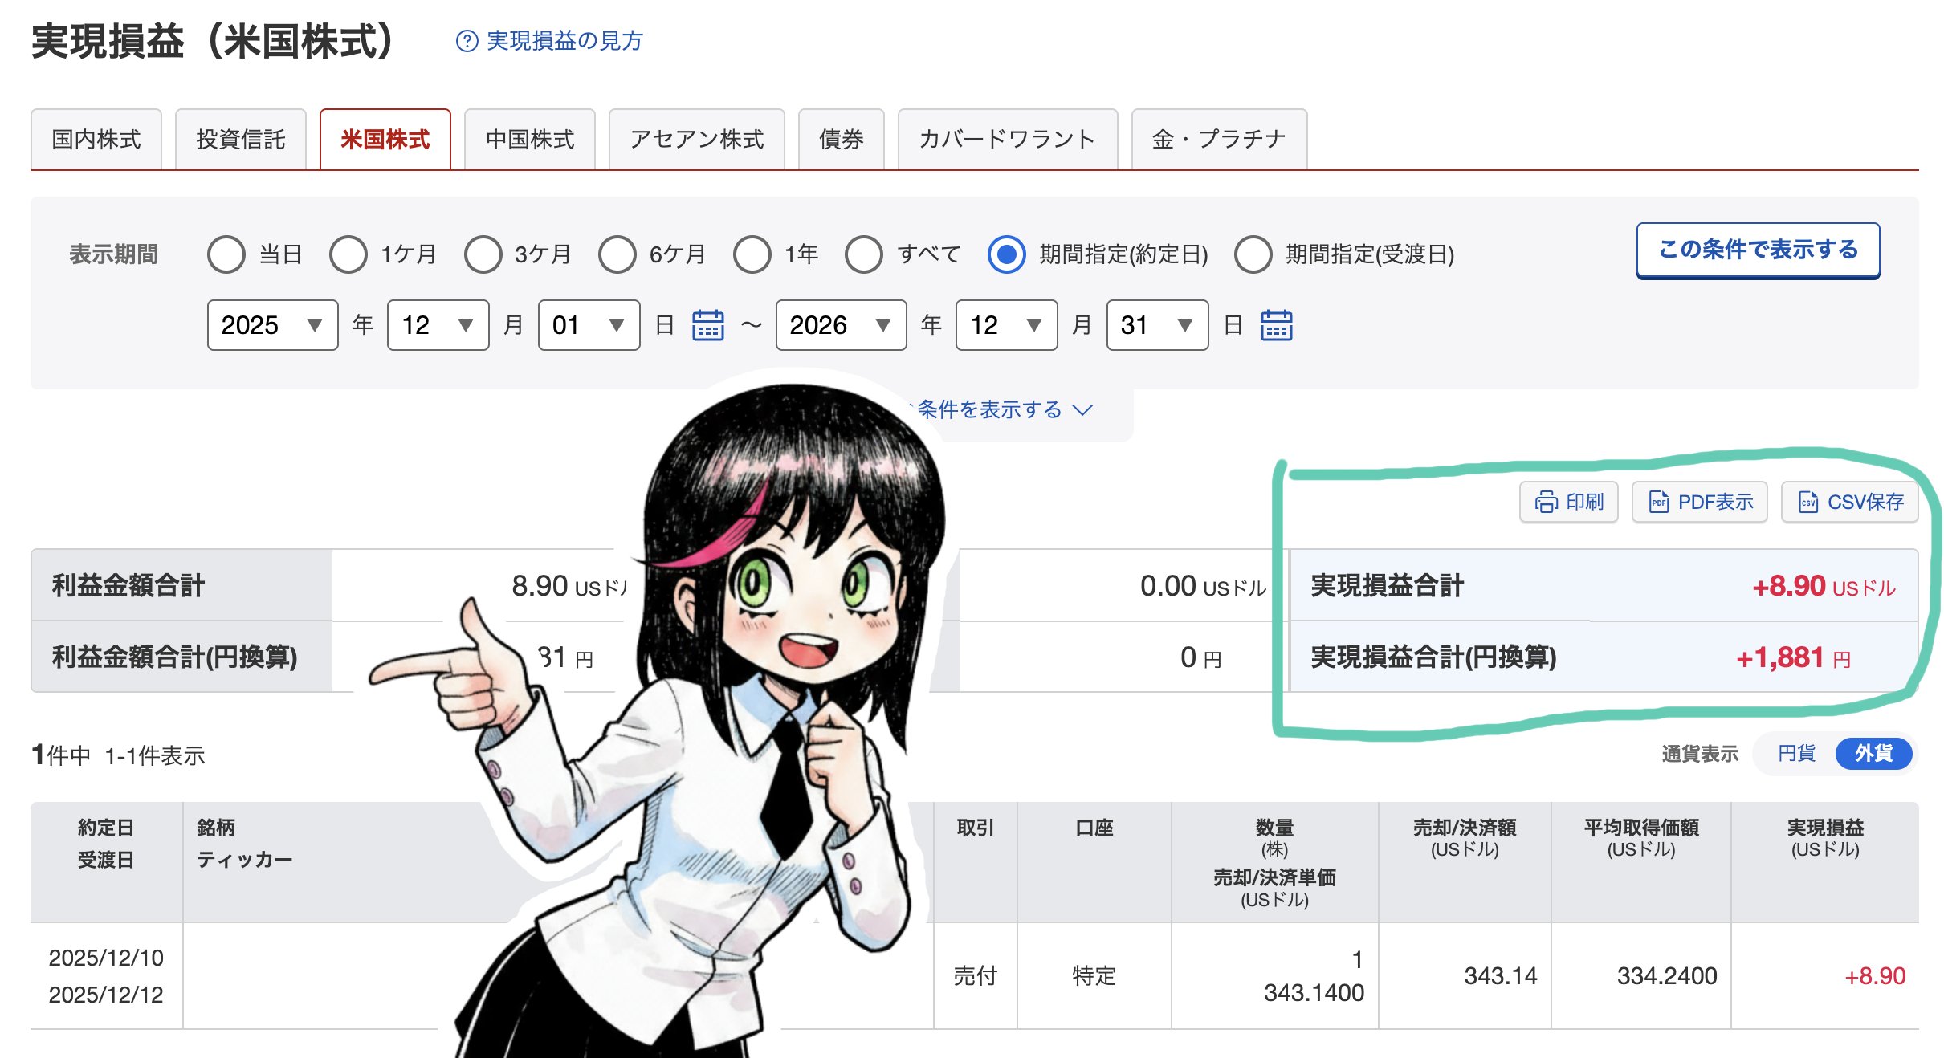1944x1058 pixels.
Task: Click the printer icon for 印刷
Action: (x=1546, y=503)
